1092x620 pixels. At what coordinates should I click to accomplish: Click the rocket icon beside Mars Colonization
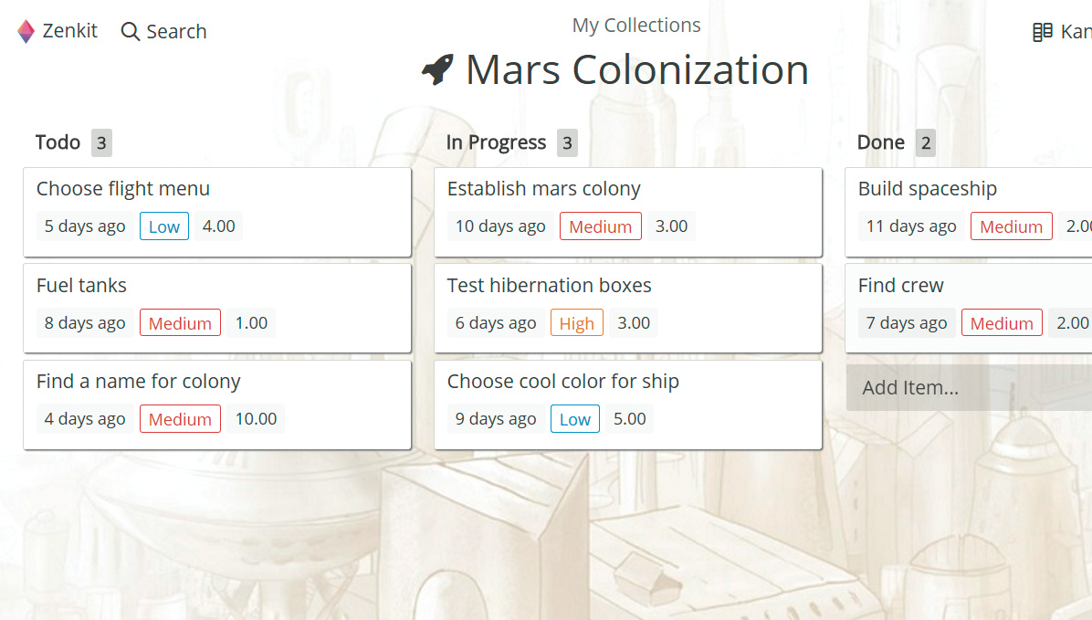coord(437,70)
